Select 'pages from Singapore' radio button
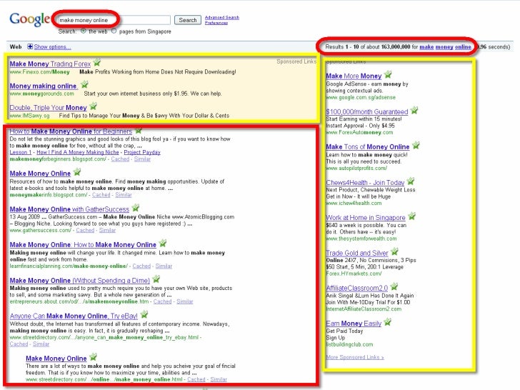 click(114, 31)
